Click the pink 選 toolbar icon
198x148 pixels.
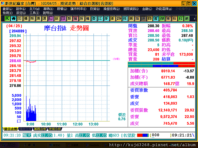50,19
